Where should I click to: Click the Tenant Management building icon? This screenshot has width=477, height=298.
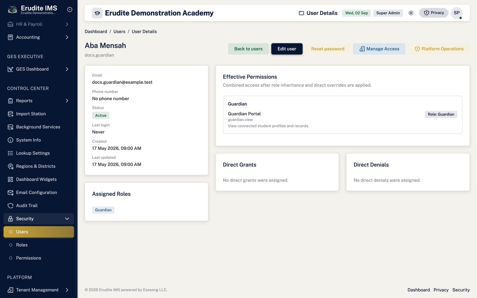click(x=10, y=290)
